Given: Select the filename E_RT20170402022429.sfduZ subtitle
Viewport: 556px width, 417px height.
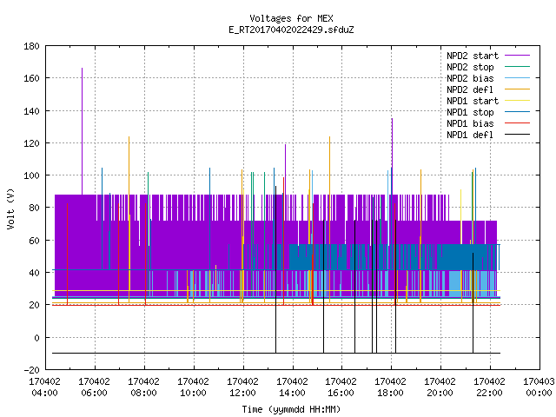Looking at the screenshot, I should pos(291,30).
